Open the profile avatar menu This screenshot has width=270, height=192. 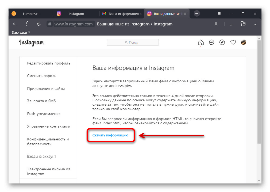point(243,42)
